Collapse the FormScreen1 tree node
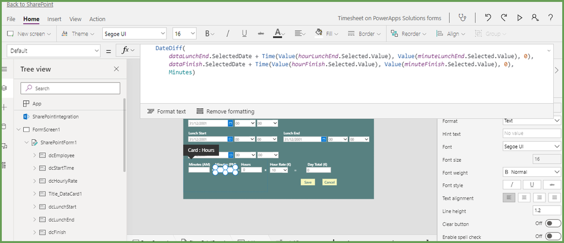Viewport: 564px width, 243px height. 18,130
